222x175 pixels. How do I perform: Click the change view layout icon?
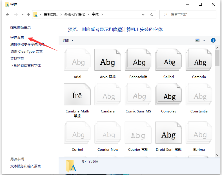click(x=197, y=40)
